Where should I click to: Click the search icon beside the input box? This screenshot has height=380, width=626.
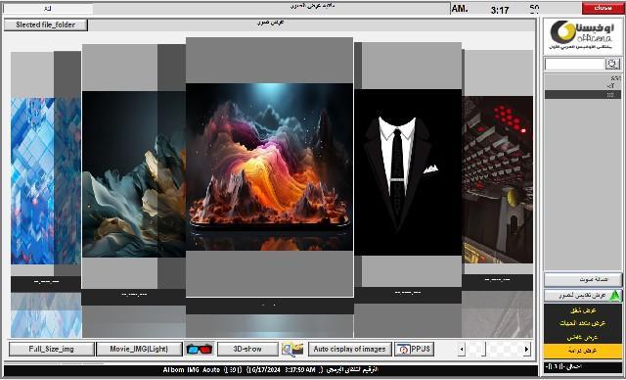(613, 64)
